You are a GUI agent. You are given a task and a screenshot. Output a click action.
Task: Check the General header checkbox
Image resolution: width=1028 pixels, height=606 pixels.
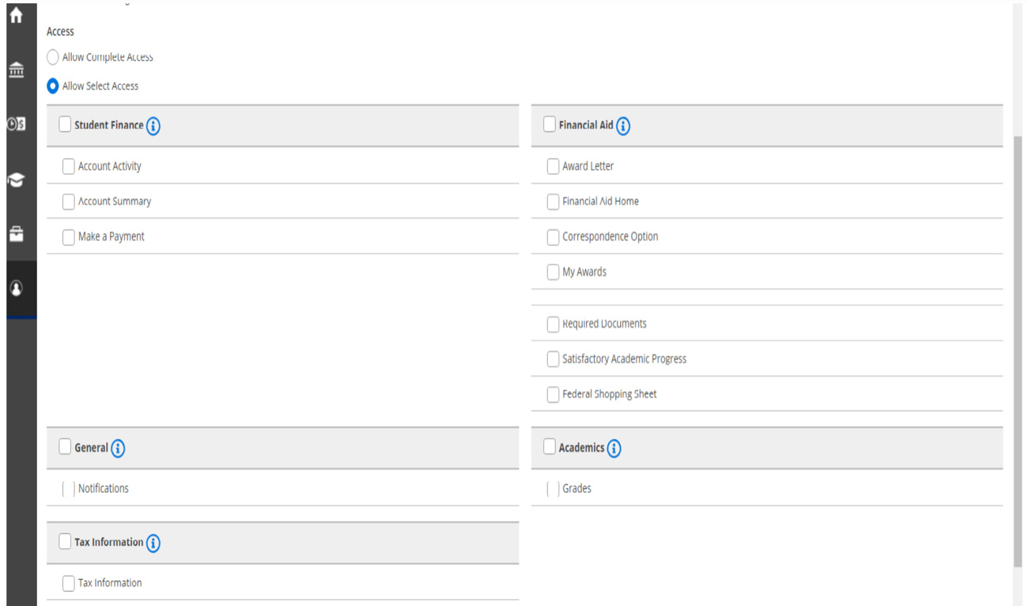pos(65,447)
